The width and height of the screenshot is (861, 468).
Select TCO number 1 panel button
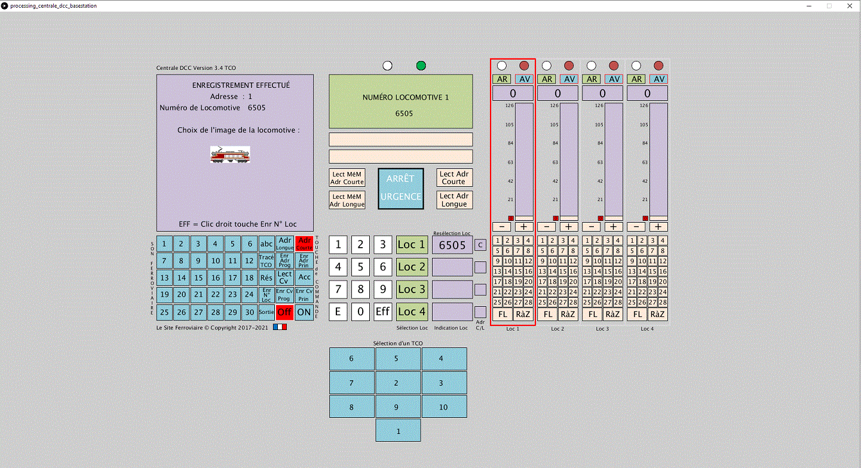click(399, 430)
